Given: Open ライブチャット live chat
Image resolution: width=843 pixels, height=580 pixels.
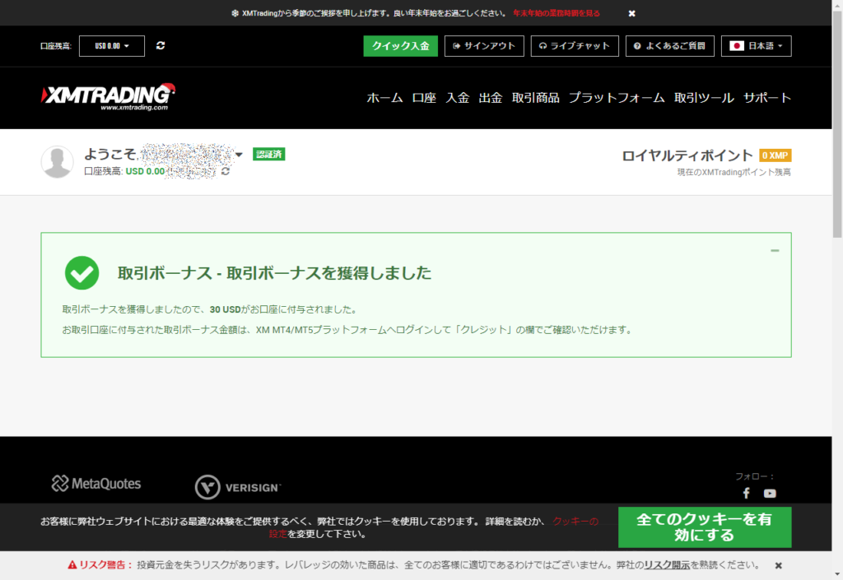Looking at the screenshot, I should click(575, 46).
